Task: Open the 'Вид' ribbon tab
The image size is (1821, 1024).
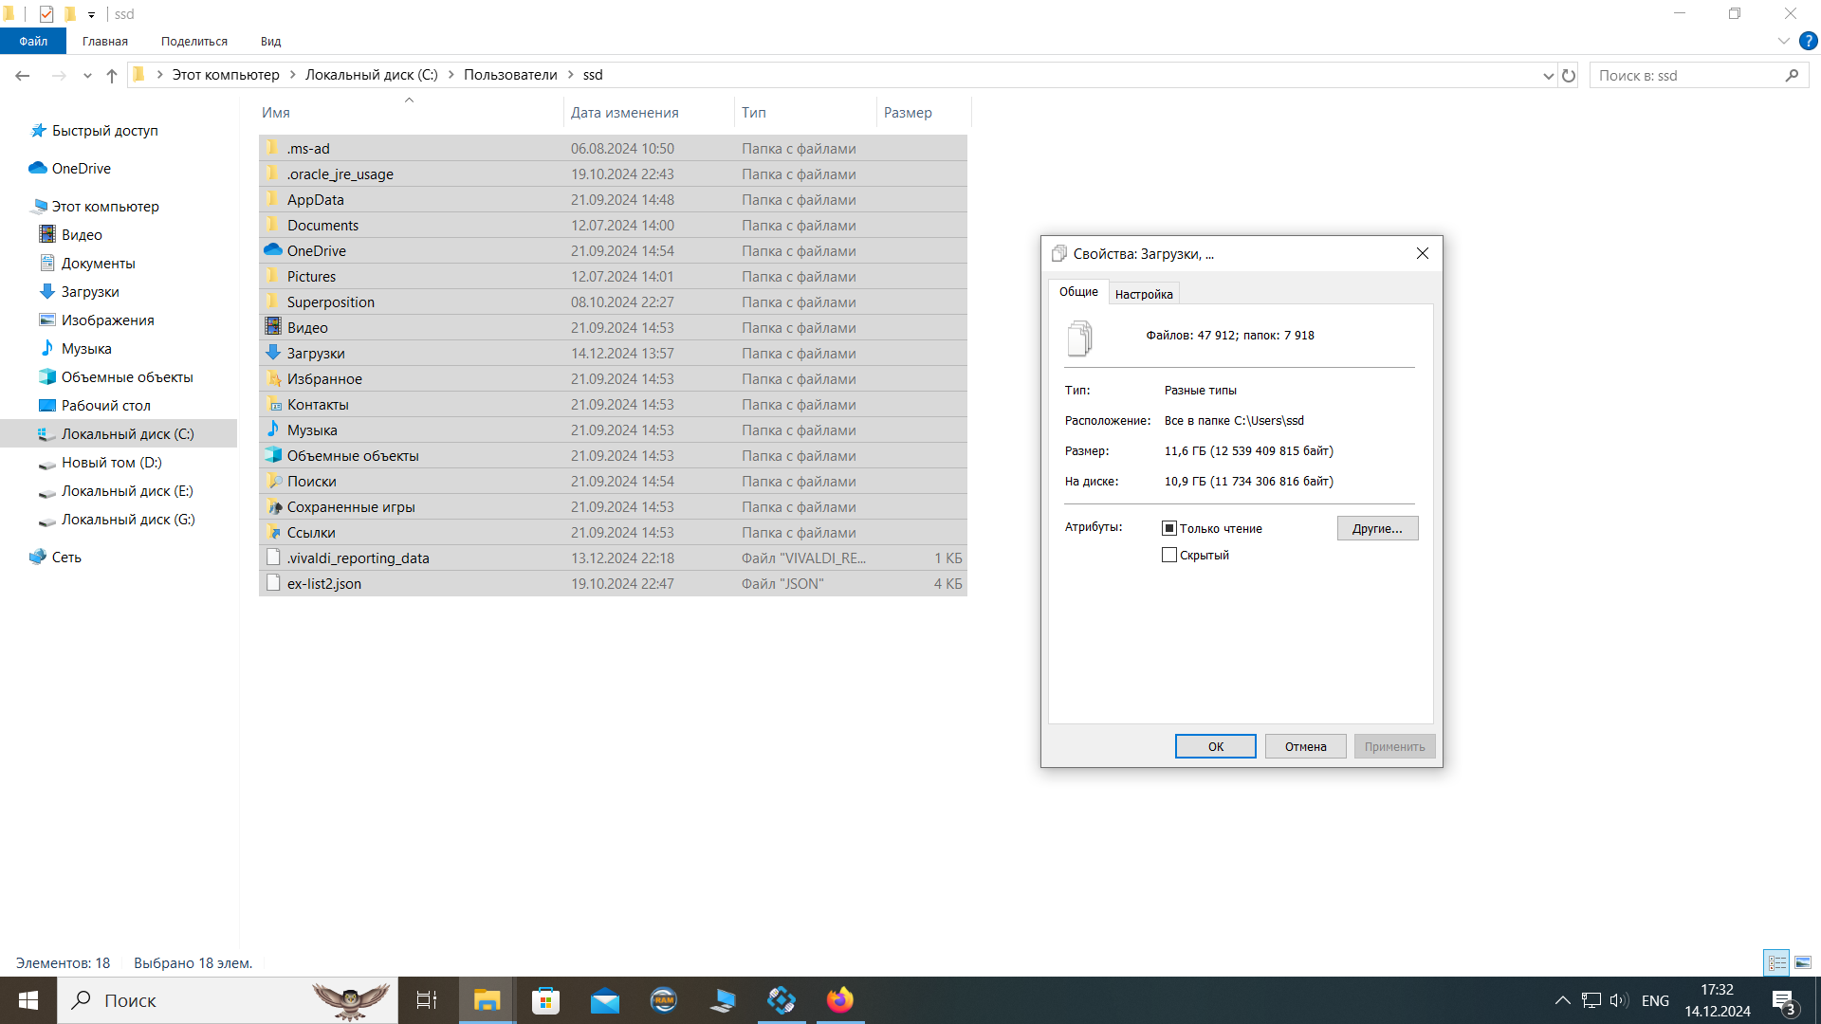Action: pos(270,41)
